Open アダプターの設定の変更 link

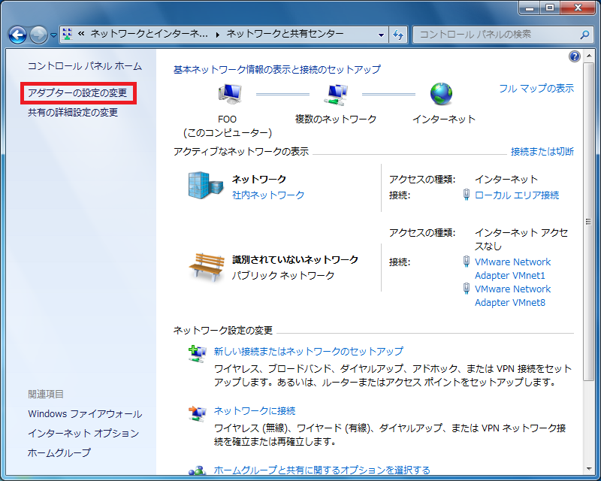[x=78, y=94]
